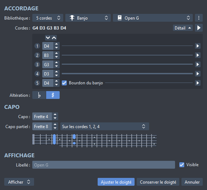Open the Banjo instrument dropdown
The width and height of the screenshot is (207, 190).
tap(88, 18)
